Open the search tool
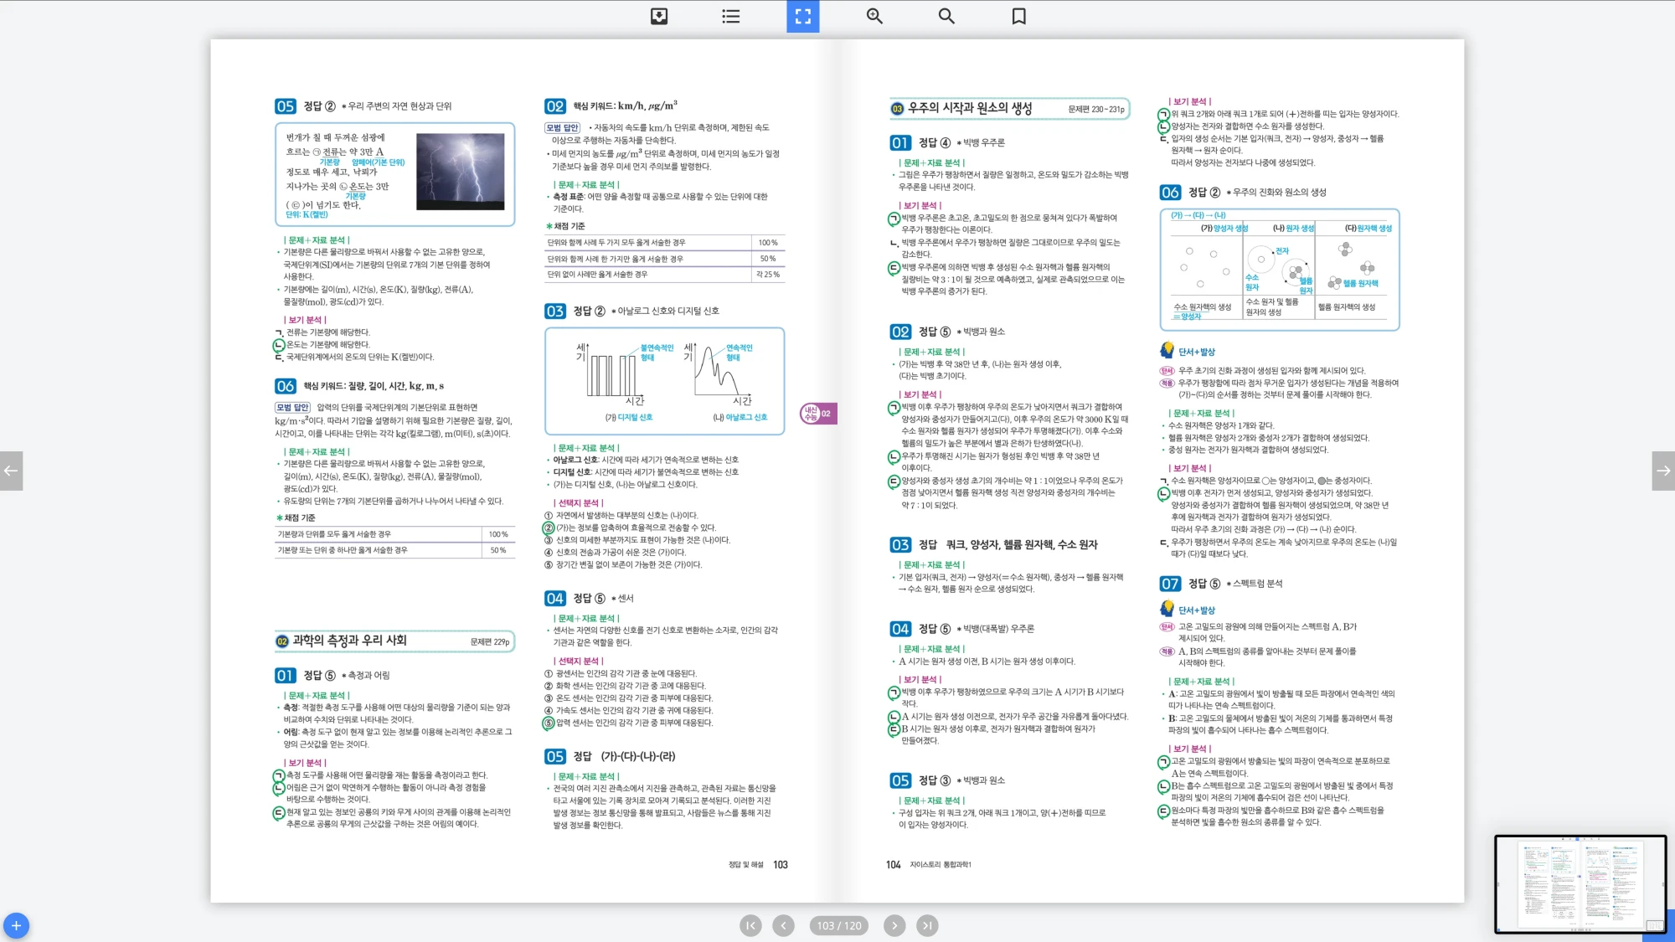The width and height of the screenshot is (1675, 942). [946, 16]
